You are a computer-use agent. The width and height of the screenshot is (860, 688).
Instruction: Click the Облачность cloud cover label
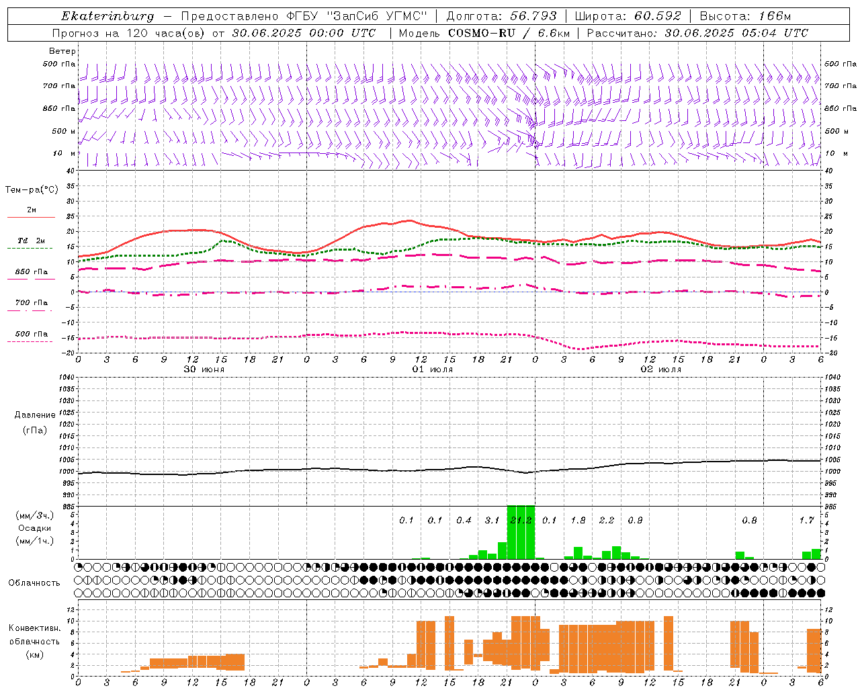point(34,583)
